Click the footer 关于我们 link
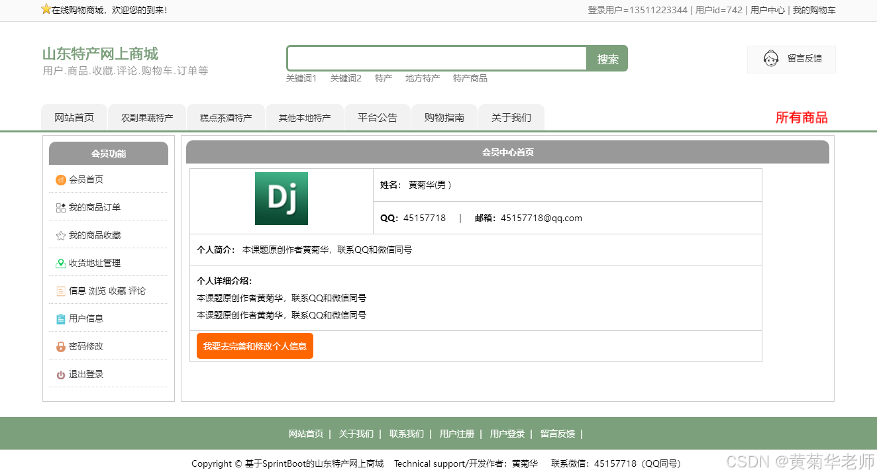 [x=356, y=434]
